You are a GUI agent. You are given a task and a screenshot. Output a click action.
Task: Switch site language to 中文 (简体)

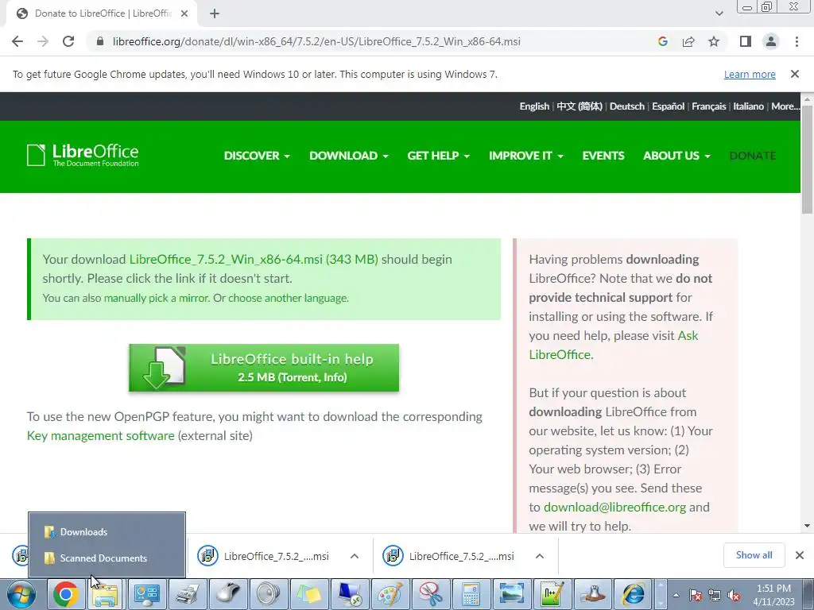pyautogui.click(x=579, y=106)
